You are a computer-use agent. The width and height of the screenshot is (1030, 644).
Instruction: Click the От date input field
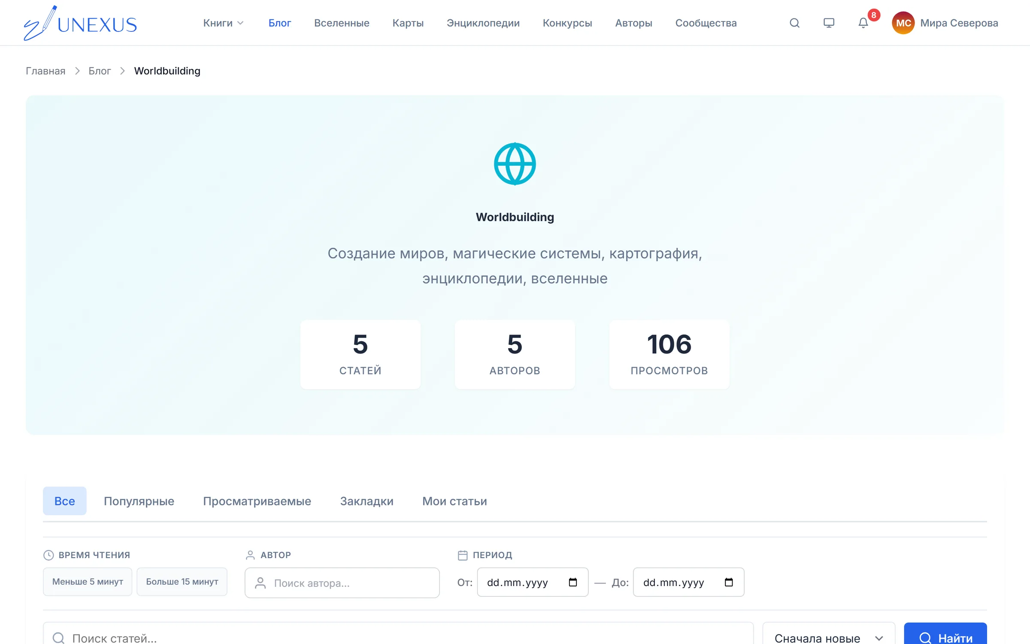pyautogui.click(x=532, y=582)
